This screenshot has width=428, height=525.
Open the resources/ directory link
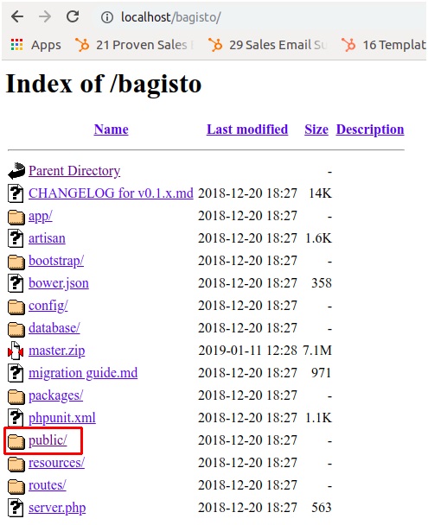point(56,462)
